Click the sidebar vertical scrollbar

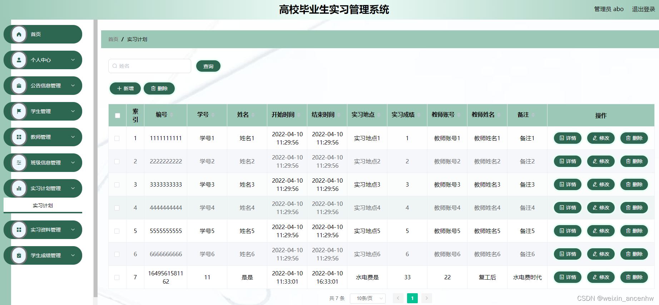pyautogui.click(x=95, y=158)
